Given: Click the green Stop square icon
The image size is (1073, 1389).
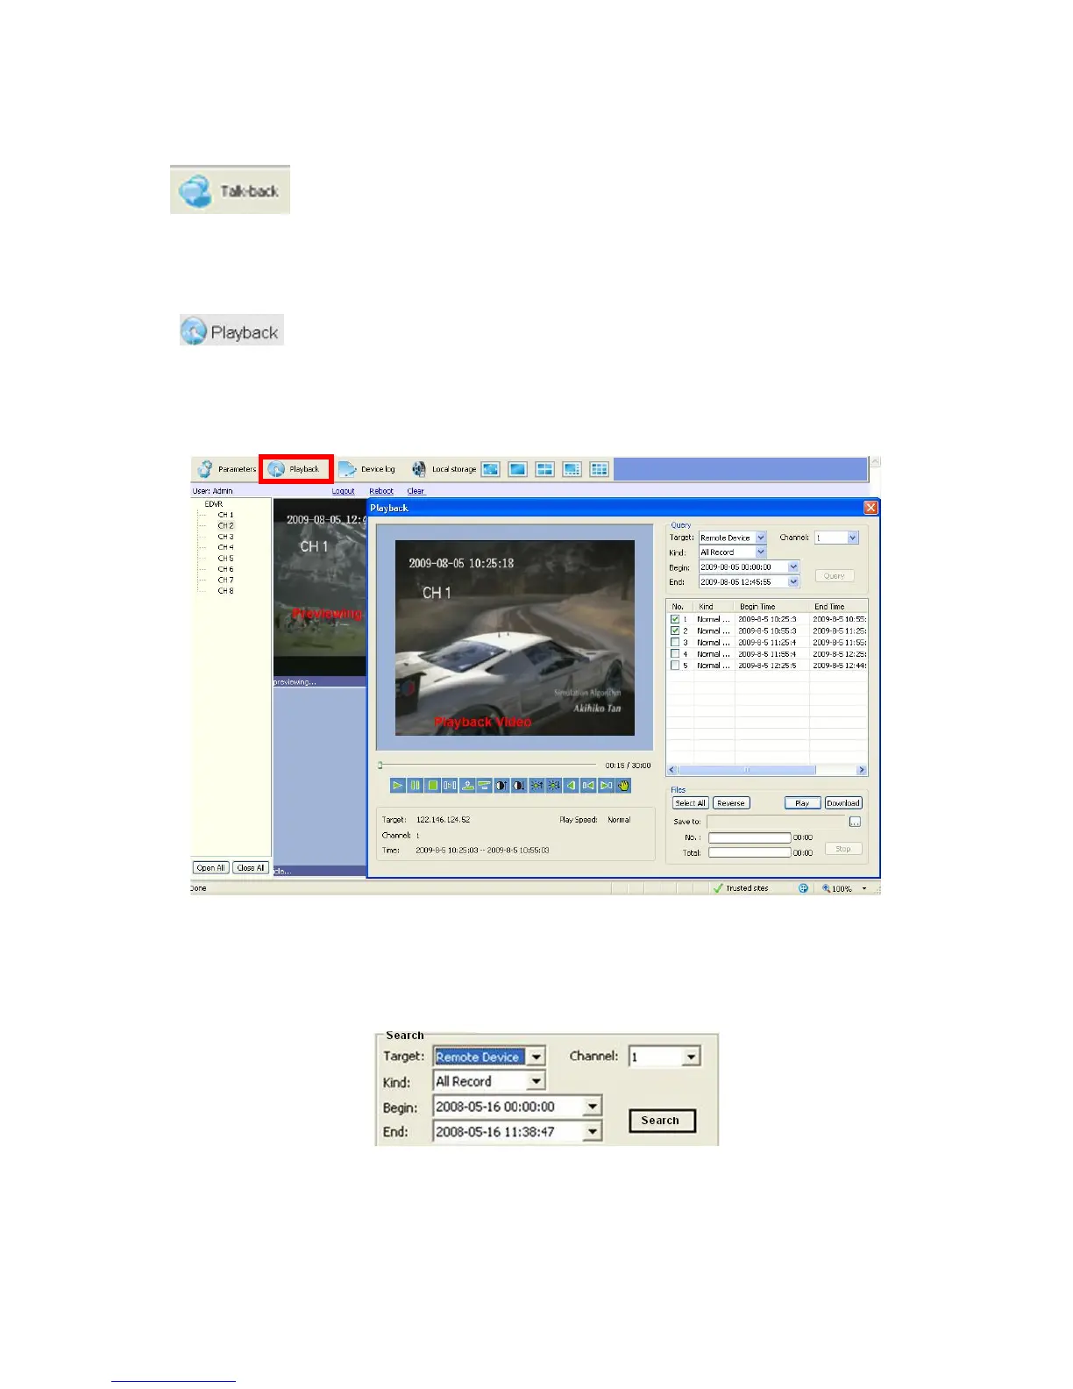Looking at the screenshot, I should [432, 786].
